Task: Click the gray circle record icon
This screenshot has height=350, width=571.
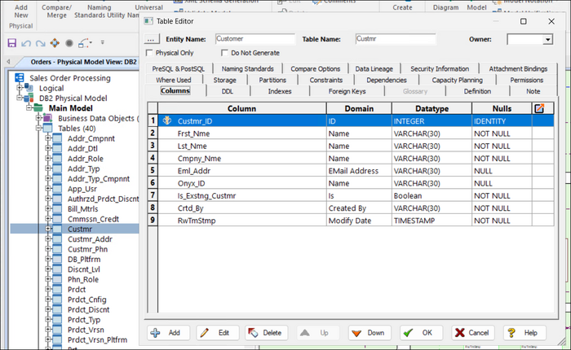Action: 69,43
